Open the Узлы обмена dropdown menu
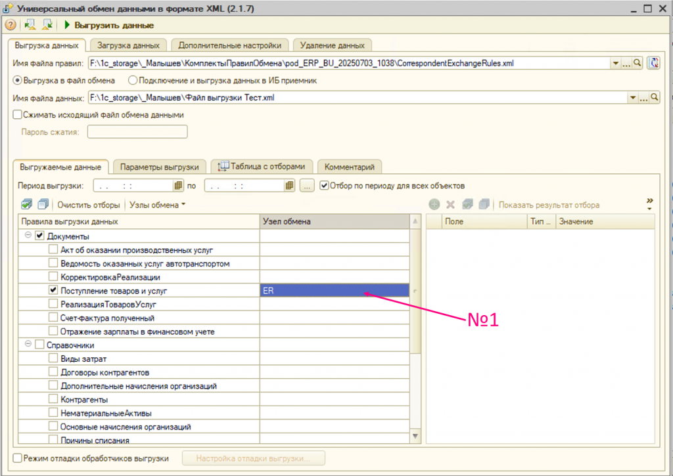Screen dimensions: 673x476 [157, 205]
